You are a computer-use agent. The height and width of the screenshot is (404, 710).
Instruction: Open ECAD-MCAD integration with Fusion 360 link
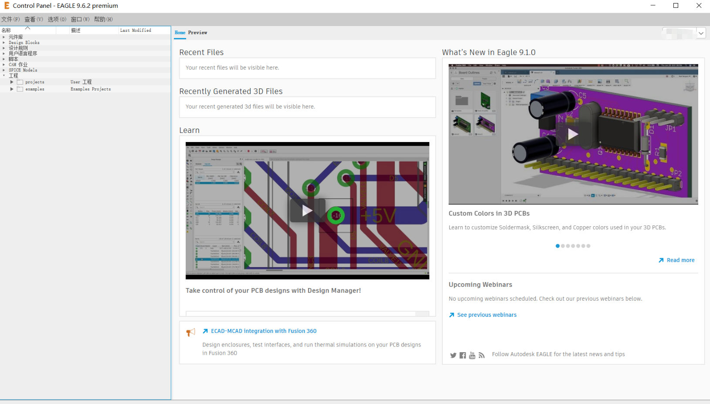tap(264, 331)
